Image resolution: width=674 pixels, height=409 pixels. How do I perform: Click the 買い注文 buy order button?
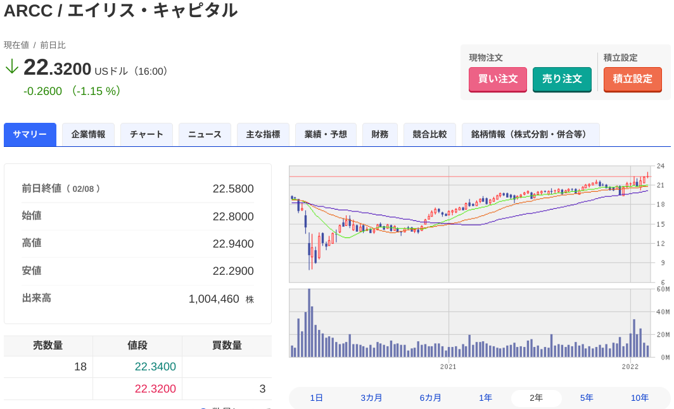click(x=497, y=80)
